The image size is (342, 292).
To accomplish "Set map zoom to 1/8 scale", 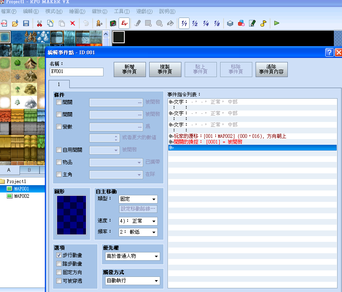I will pos(217,23).
